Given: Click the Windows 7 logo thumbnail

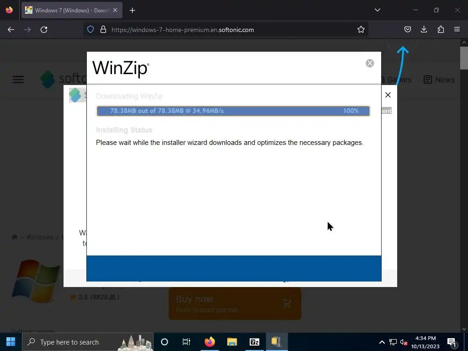Looking at the screenshot, I should tap(36, 281).
